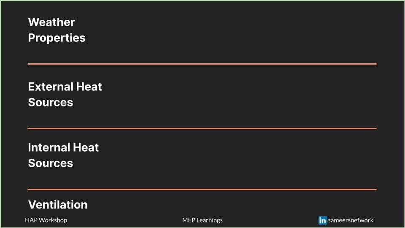Select orange divider under Weather Properties

tap(202, 64)
